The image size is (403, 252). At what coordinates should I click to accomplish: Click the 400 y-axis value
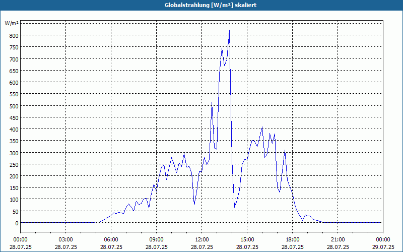(14, 130)
